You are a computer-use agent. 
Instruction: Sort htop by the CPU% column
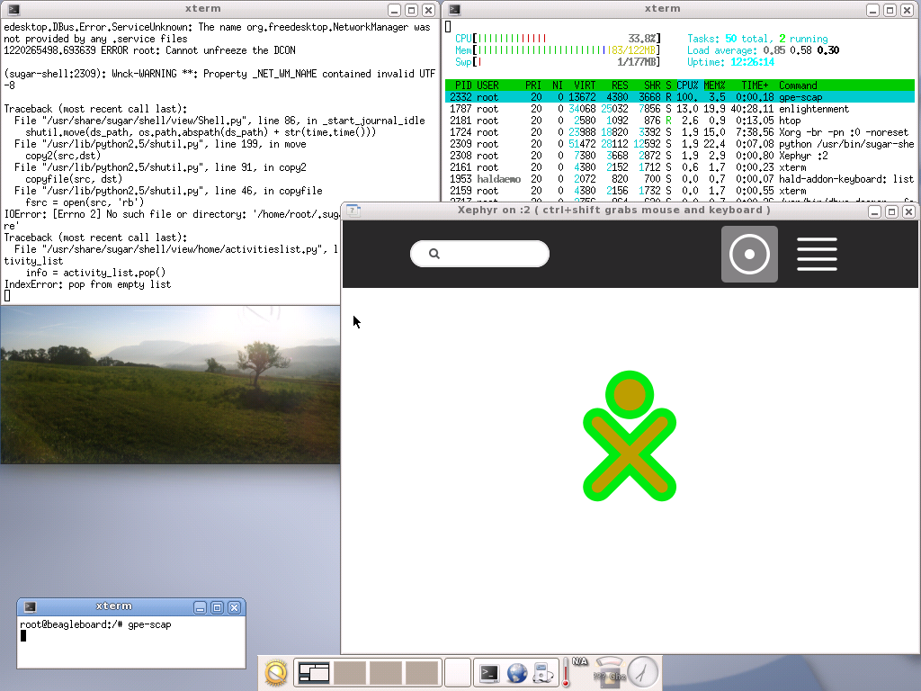point(687,85)
